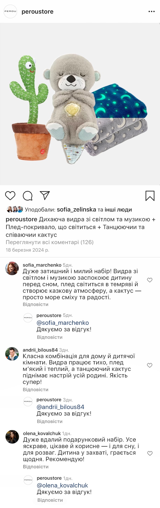Like sofia_marchenko's comment

149,280
